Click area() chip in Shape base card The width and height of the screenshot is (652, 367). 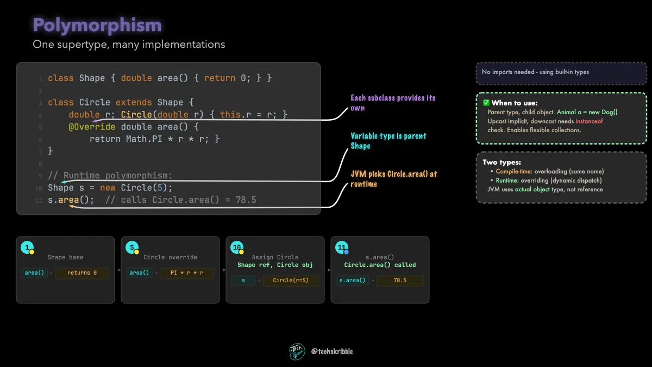[x=34, y=273]
